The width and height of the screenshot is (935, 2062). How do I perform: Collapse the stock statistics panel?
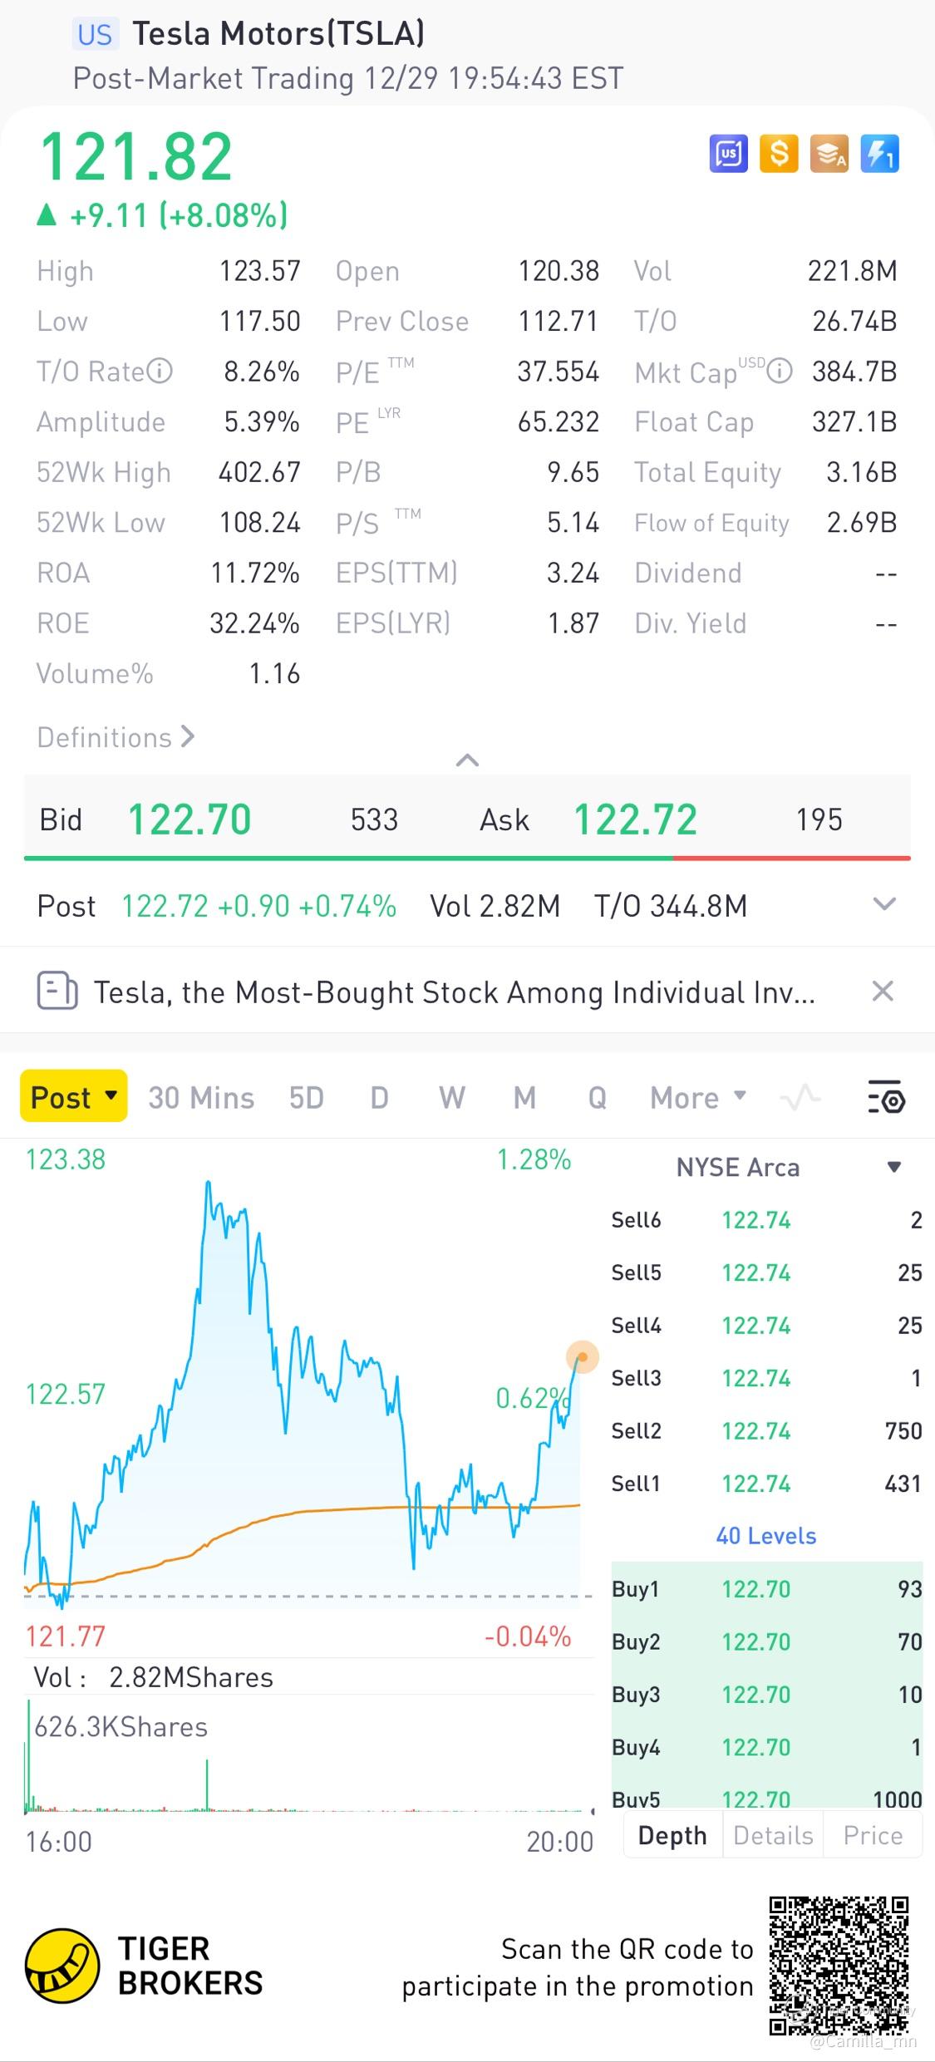pyautogui.click(x=468, y=760)
